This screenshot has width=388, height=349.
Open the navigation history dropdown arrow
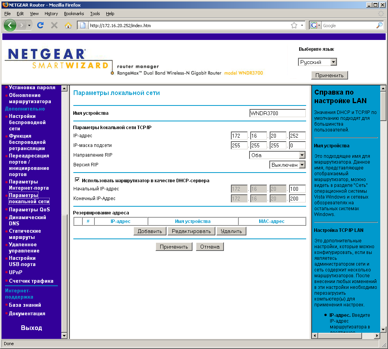click(29, 25)
